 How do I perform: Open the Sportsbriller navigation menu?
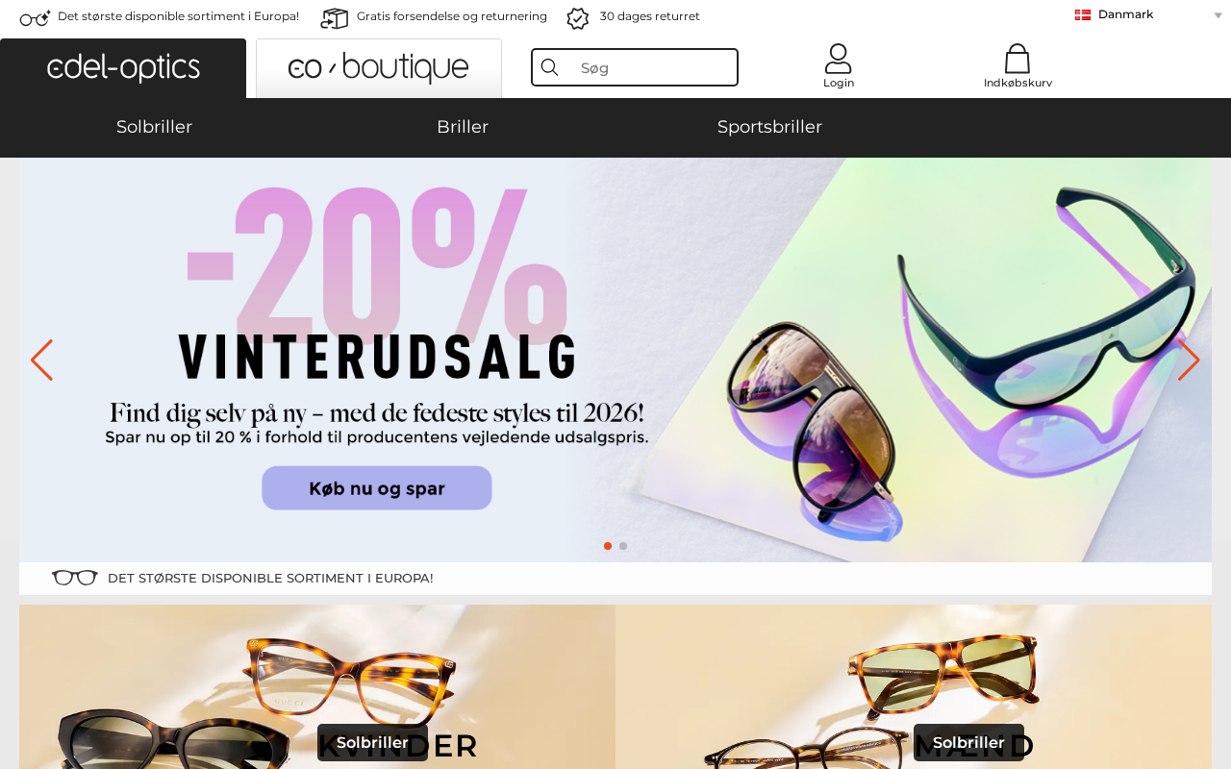pyautogui.click(x=769, y=127)
